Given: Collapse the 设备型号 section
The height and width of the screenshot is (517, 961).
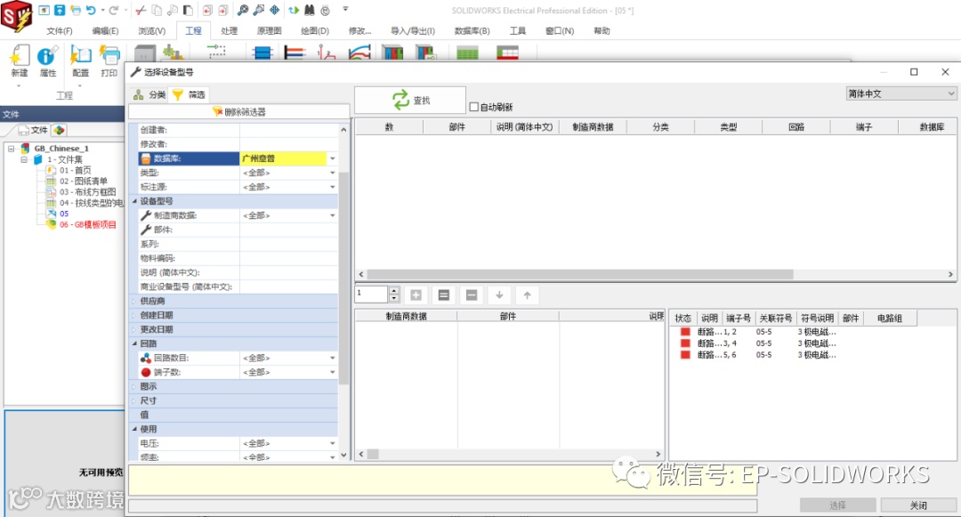Looking at the screenshot, I should 134,201.
